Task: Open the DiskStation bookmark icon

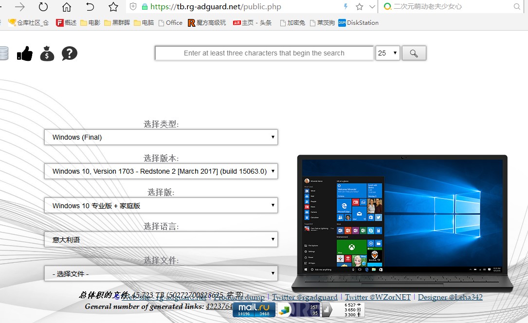Action: [x=342, y=22]
